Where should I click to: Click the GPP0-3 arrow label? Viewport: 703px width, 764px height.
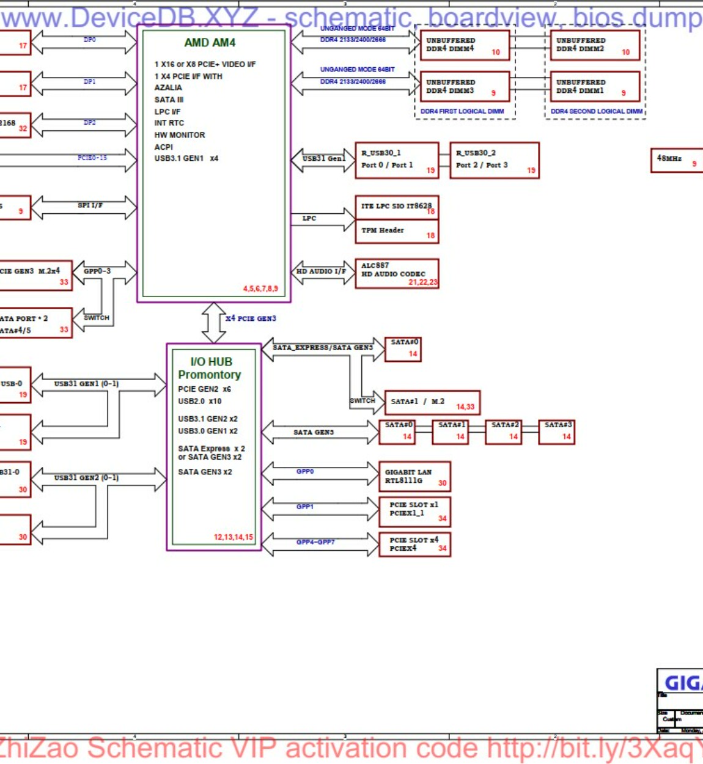tap(97, 271)
